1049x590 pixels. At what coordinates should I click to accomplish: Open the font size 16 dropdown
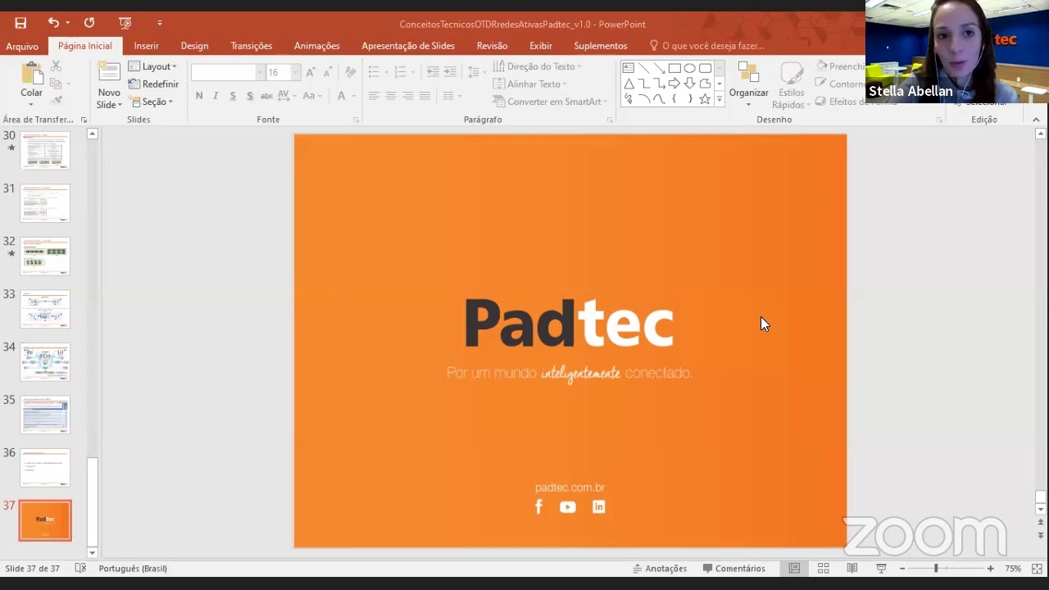click(x=296, y=72)
